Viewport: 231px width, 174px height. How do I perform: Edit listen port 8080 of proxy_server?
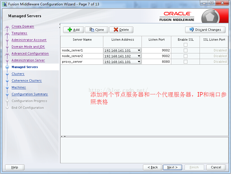(x=156, y=62)
